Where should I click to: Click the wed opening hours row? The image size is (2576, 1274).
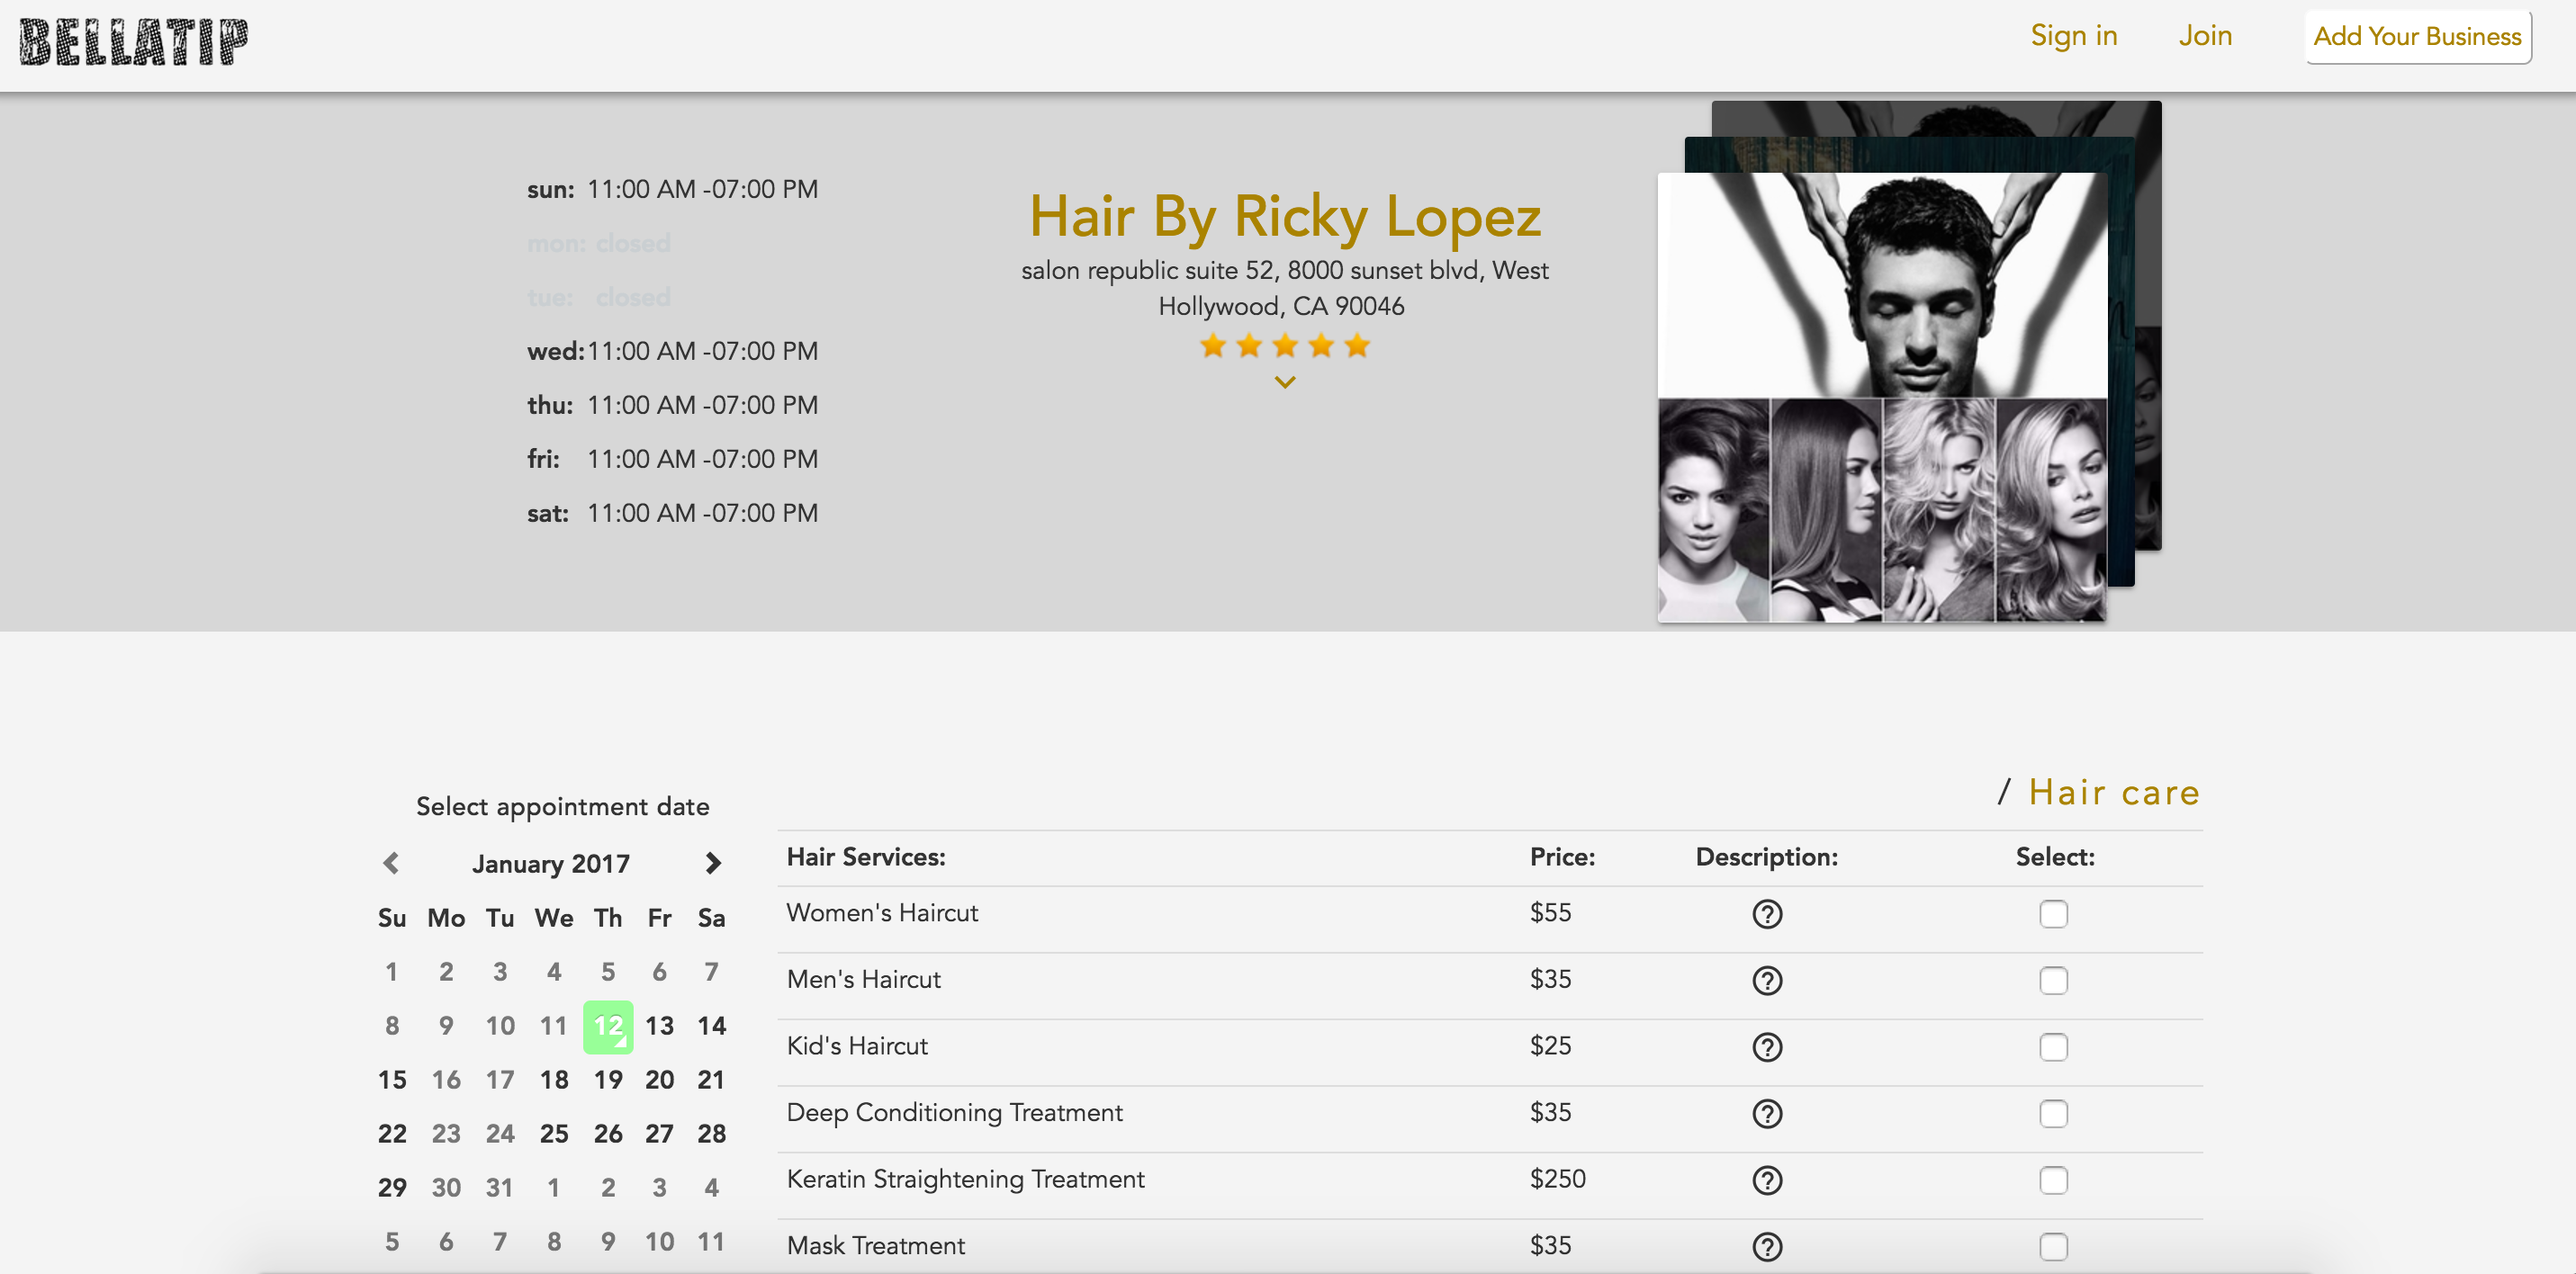(x=672, y=351)
